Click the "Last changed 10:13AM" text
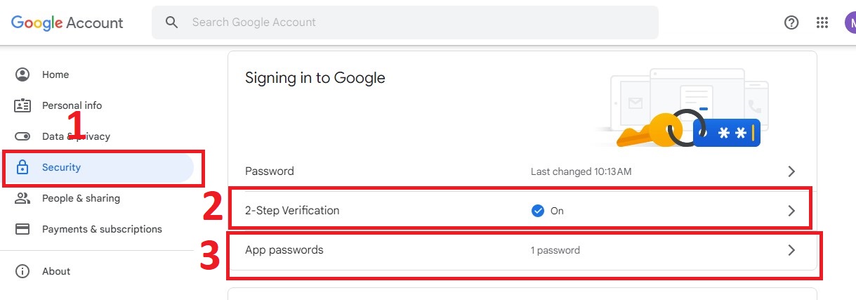Image resolution: width=856 pixels, height=300 pixels. click(x=581, y=171)
